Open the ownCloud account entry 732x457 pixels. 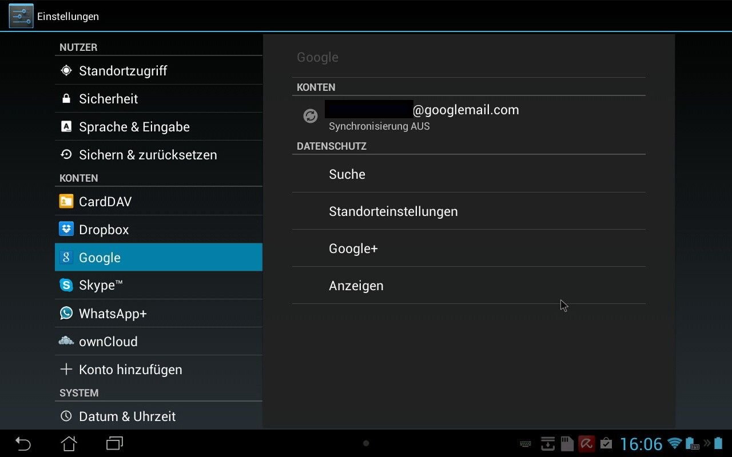(x=158, y=342)
